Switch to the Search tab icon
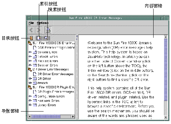Viewport: 171px width, 124px height. (x=46, y=38)
